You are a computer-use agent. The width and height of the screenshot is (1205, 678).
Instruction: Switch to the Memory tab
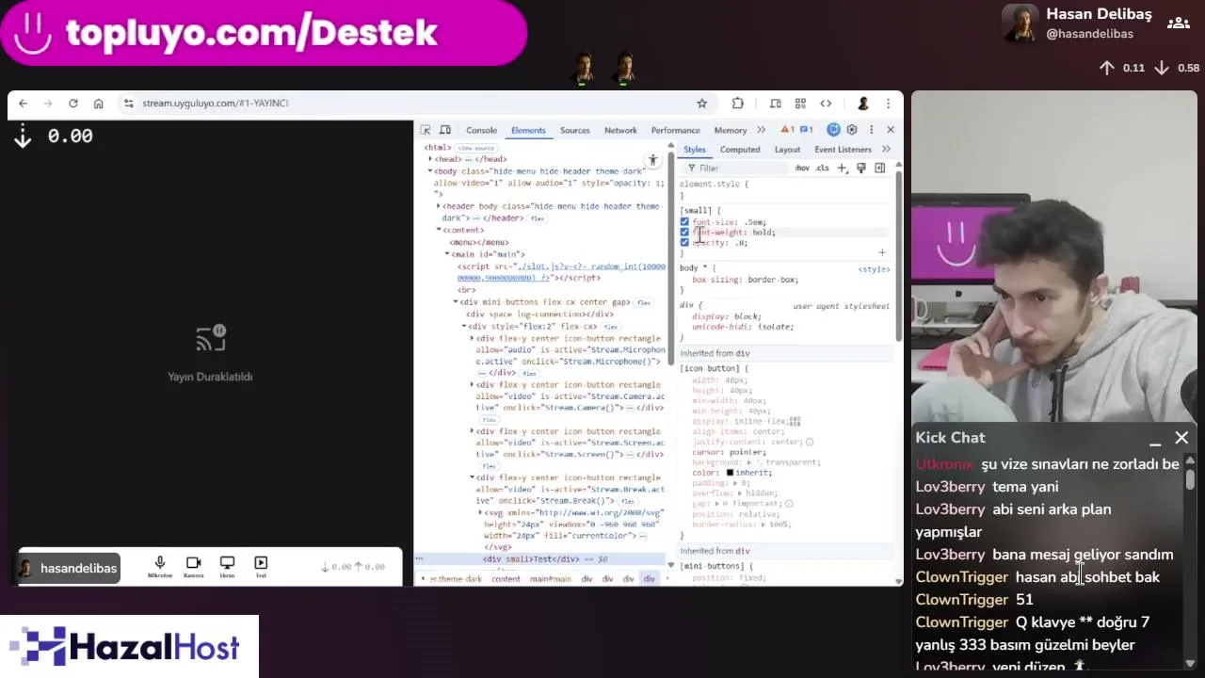tap(731, 130)
